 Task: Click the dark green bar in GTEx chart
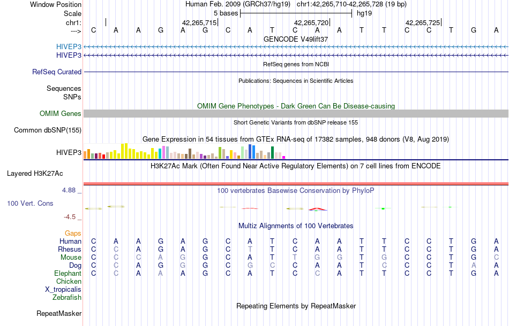(x=272, y=152)
